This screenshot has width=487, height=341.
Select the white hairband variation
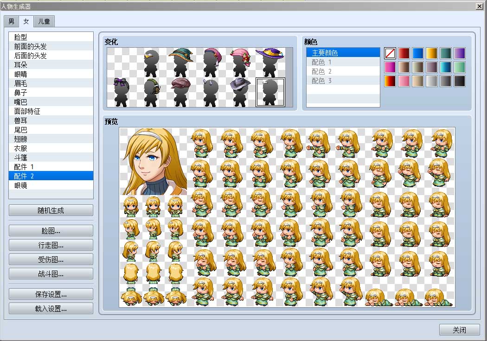coord(270,93)
